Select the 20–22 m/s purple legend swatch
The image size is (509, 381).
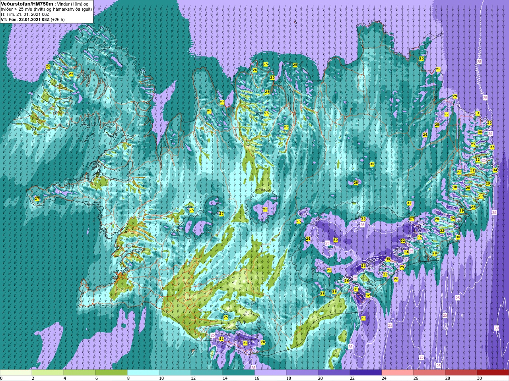tap(334, 373)
